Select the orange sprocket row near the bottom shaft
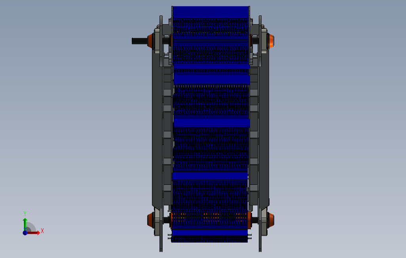The image size is (406, 258). (x=210, y=217)
